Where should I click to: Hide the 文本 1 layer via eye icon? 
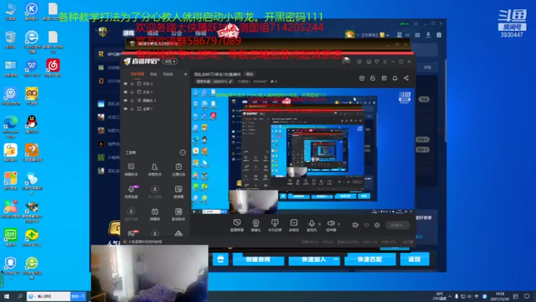coord(125,92)
